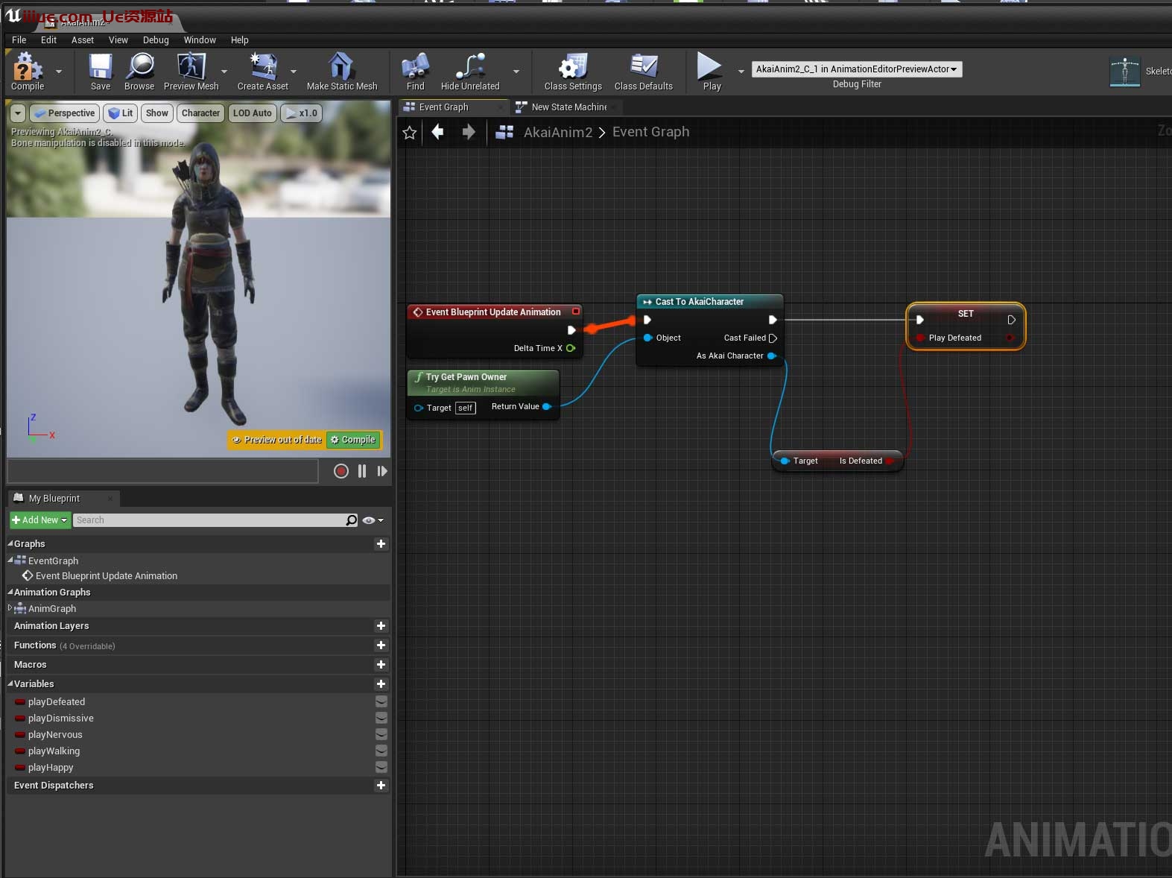Viewport: 1172px width, 878px height.
Task: Switch to the New State Machine tab
Action: click(x=568, y=107)
